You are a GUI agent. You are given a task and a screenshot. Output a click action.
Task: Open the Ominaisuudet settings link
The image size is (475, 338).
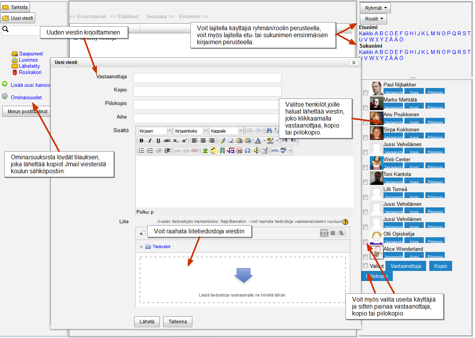[x=26, y=98]
